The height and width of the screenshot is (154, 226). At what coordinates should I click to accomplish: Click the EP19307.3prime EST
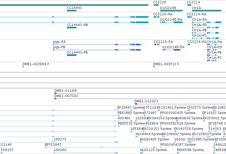(x=203, y=116)
